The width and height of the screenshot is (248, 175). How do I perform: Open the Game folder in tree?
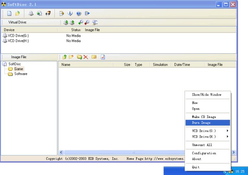pos(19,69)
